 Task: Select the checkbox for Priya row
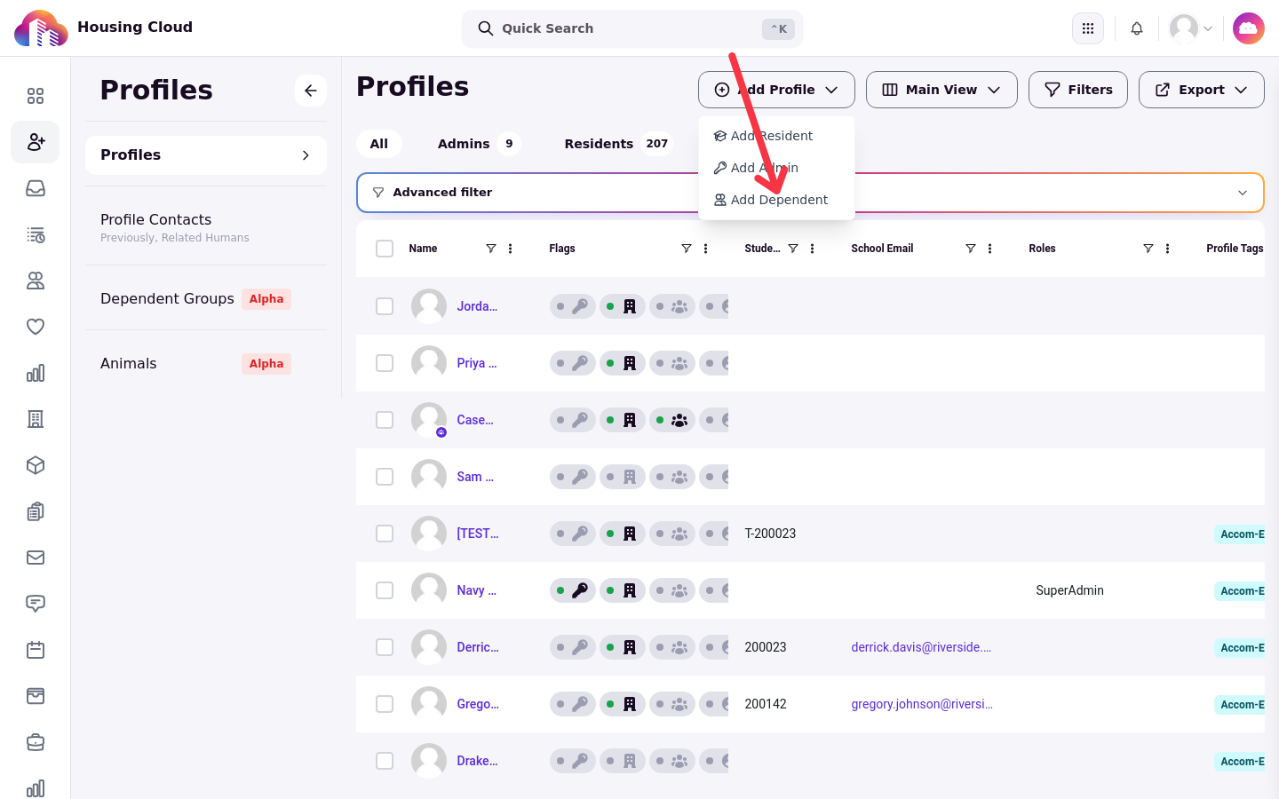[x=385, y=363]
